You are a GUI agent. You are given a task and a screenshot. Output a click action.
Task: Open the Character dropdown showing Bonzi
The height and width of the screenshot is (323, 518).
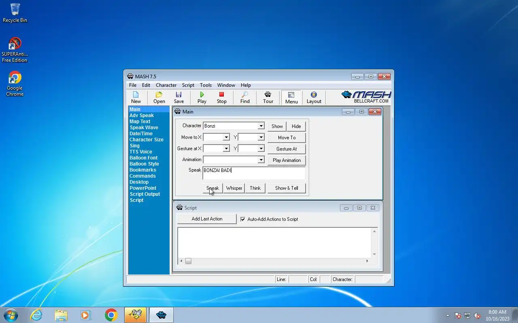click(x=261, y=126)
